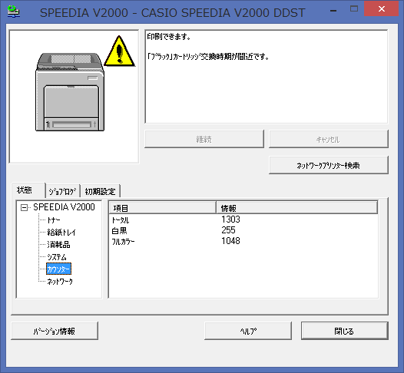The image size is (404, 373).
Task: Click the value 1048
Action: point(230,241)
